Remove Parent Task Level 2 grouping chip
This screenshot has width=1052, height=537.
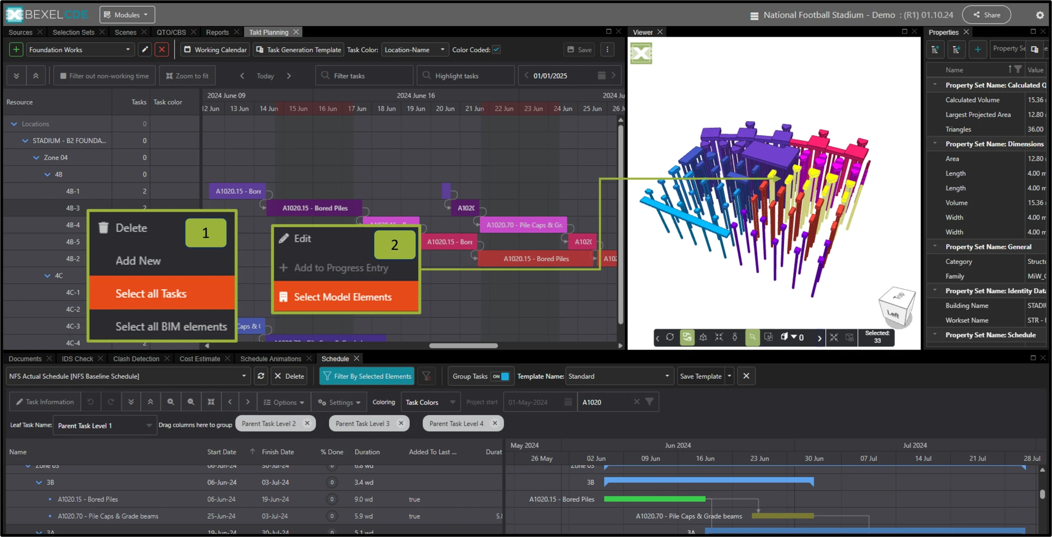307,423
